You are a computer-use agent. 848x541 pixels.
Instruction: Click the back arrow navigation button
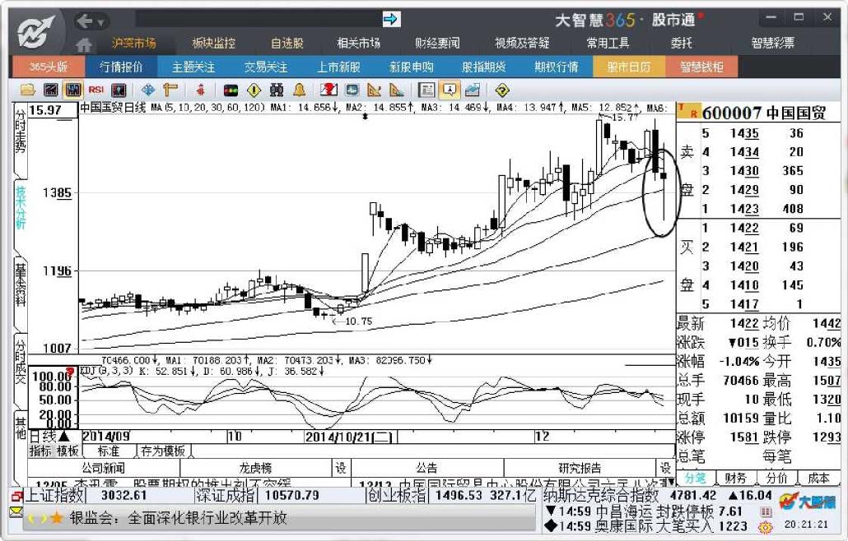[x=84, y=21]
